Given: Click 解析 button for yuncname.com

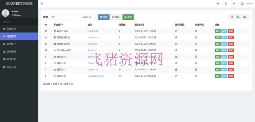Looking at the screenshot, I should pos(218,76).
